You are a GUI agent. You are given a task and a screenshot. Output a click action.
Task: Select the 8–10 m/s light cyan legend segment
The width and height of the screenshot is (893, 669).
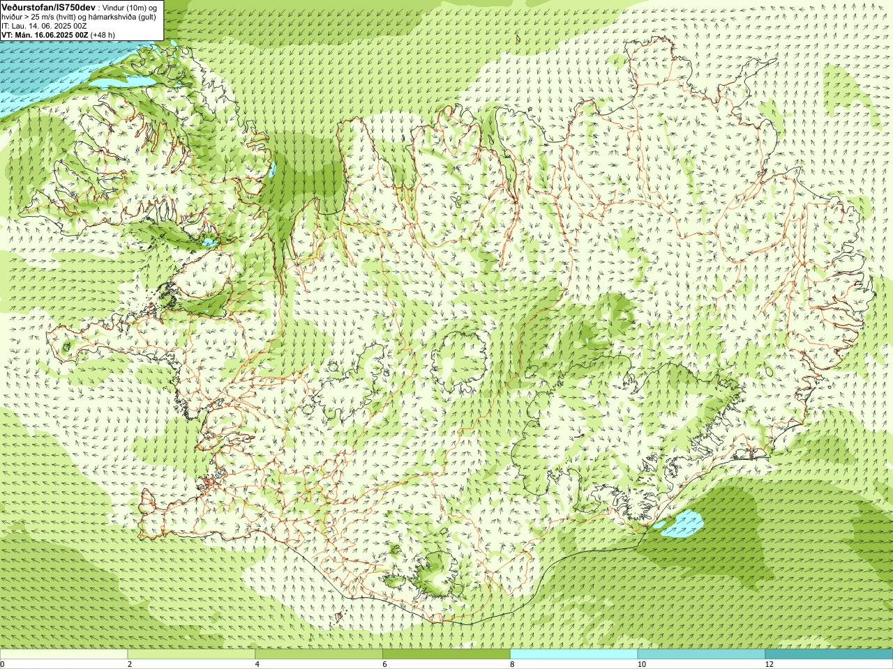point(573,654)
